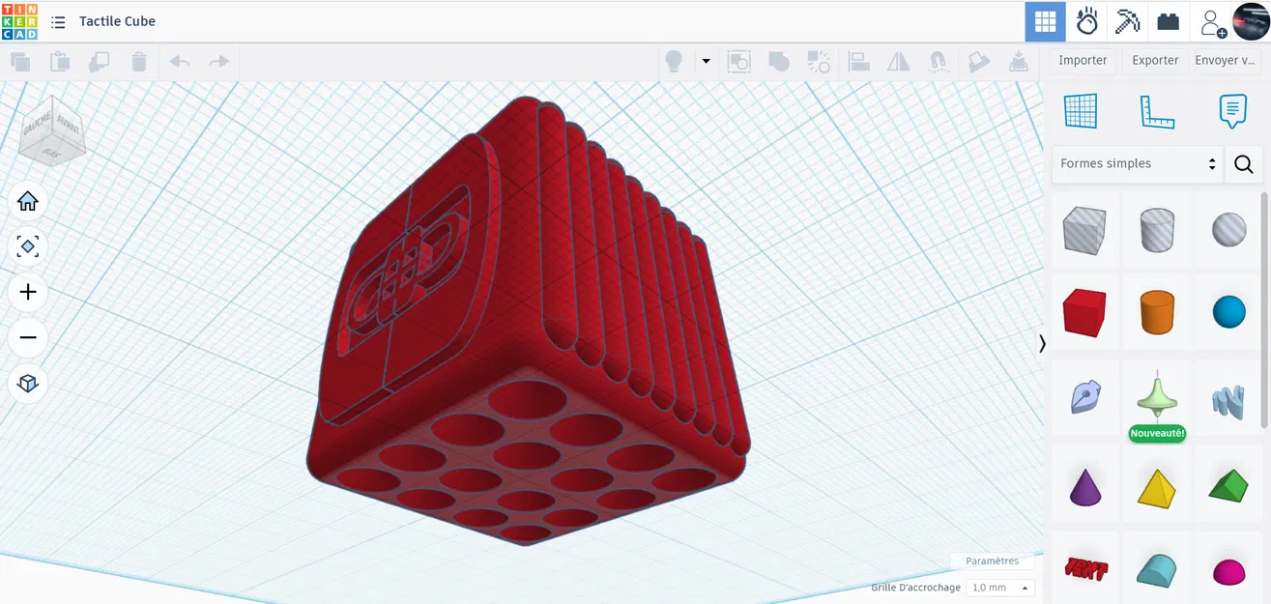
Task: Open the snap grid 1,0 mm dropdown
Action: tap(1000, 588)
